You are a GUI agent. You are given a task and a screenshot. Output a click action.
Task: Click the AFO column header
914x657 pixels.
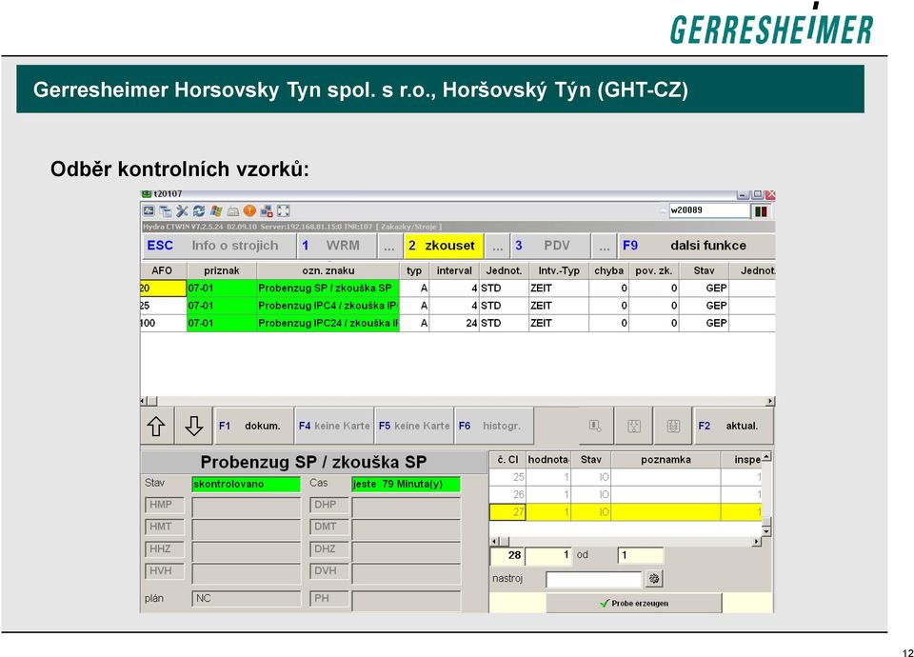click(162, 270)
